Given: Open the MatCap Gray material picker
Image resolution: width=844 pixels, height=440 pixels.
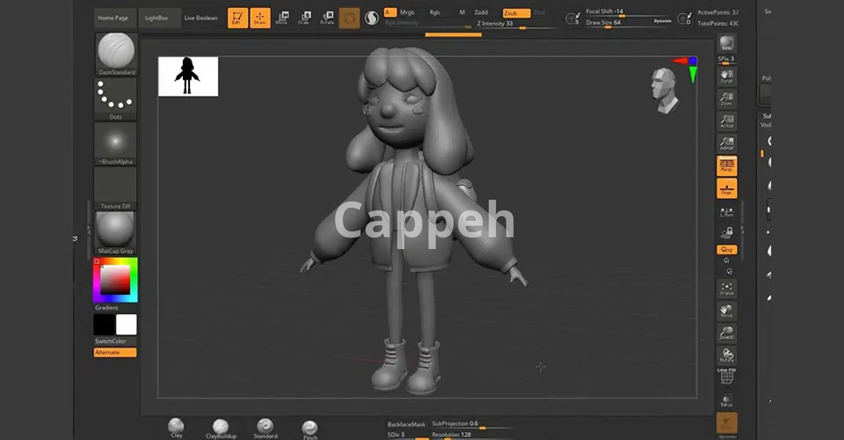Looking at the screenshot, I should tap(115, 232).
